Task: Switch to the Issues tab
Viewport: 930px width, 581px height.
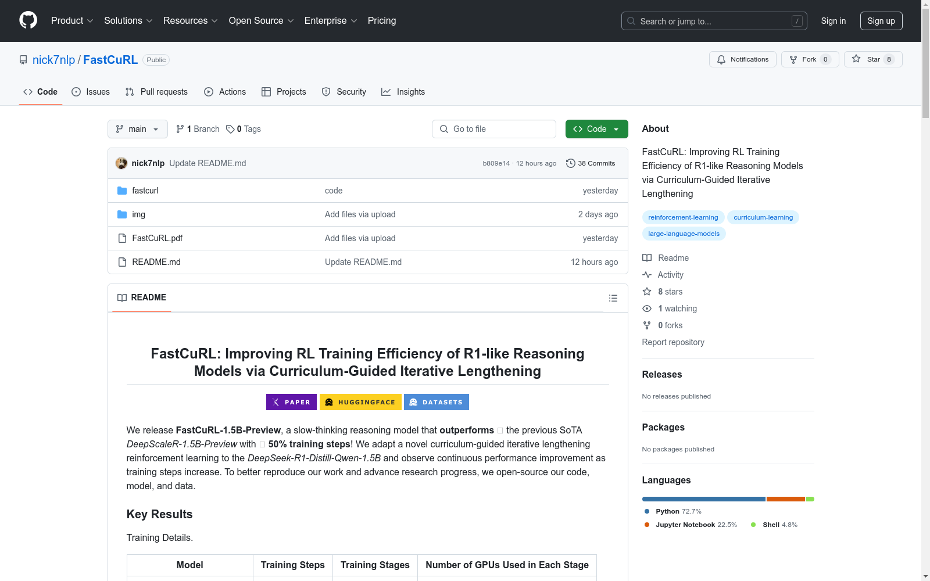Action: [x=91, y=92]
